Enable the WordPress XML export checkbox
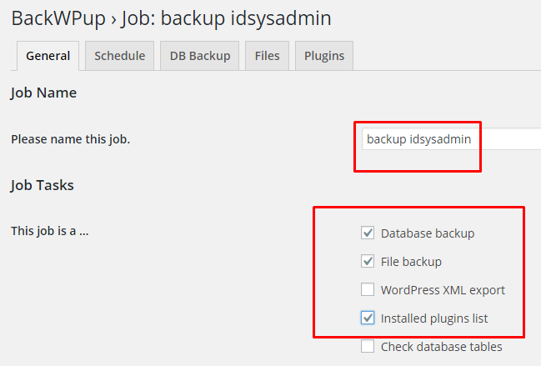This screenshot has width=541, height=366. coord(368,289)
